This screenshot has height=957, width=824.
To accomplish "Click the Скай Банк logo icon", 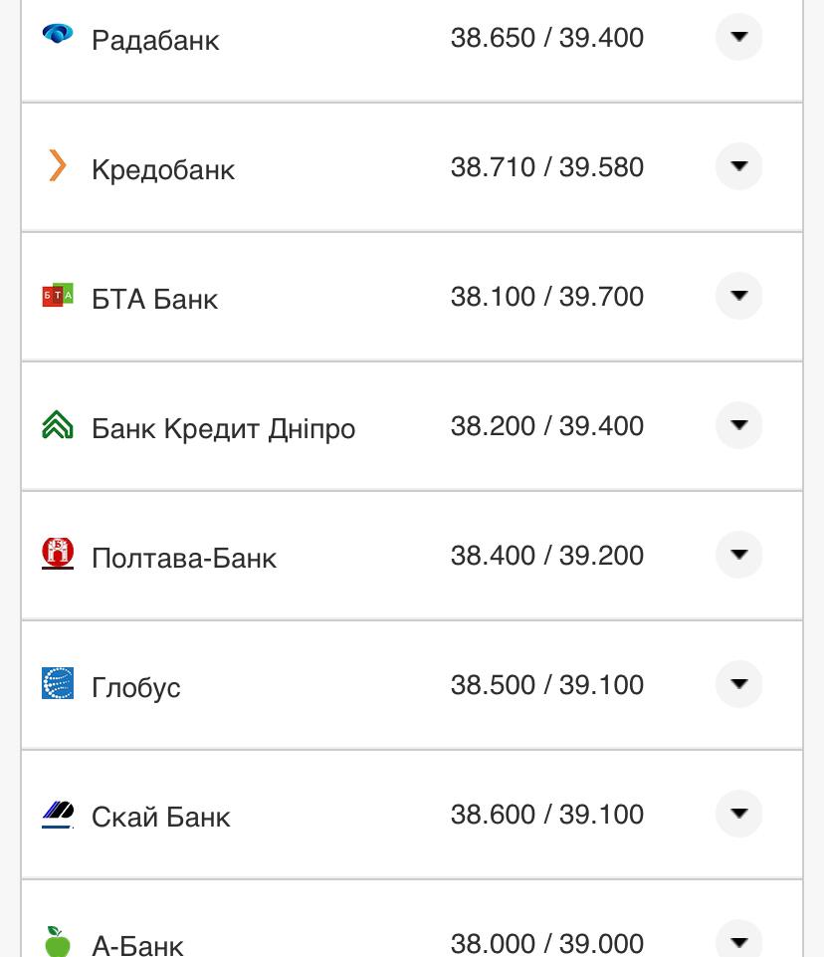I will coord(58,814).
